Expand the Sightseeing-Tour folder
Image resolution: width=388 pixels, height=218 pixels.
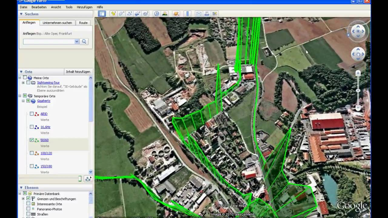[23, 83]
